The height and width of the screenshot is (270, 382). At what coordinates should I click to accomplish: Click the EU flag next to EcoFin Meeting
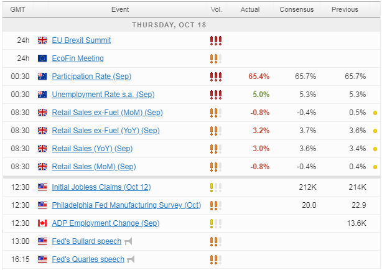click(42, 58)
